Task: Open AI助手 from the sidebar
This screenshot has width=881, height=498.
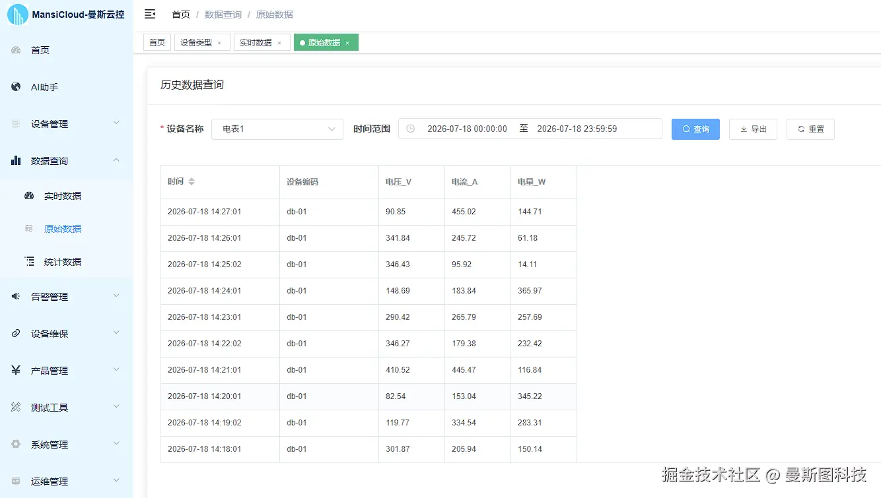Action: (45, 87)
